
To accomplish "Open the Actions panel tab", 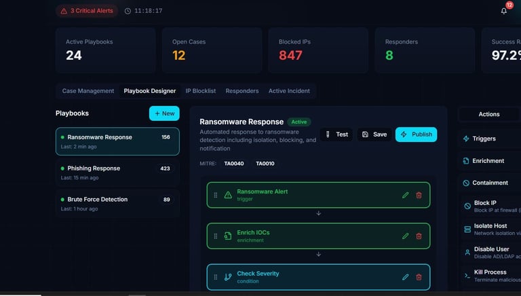I will (x=489, y=114).
